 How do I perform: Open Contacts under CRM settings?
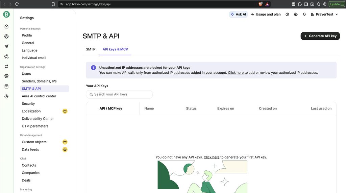click(29, 165)
